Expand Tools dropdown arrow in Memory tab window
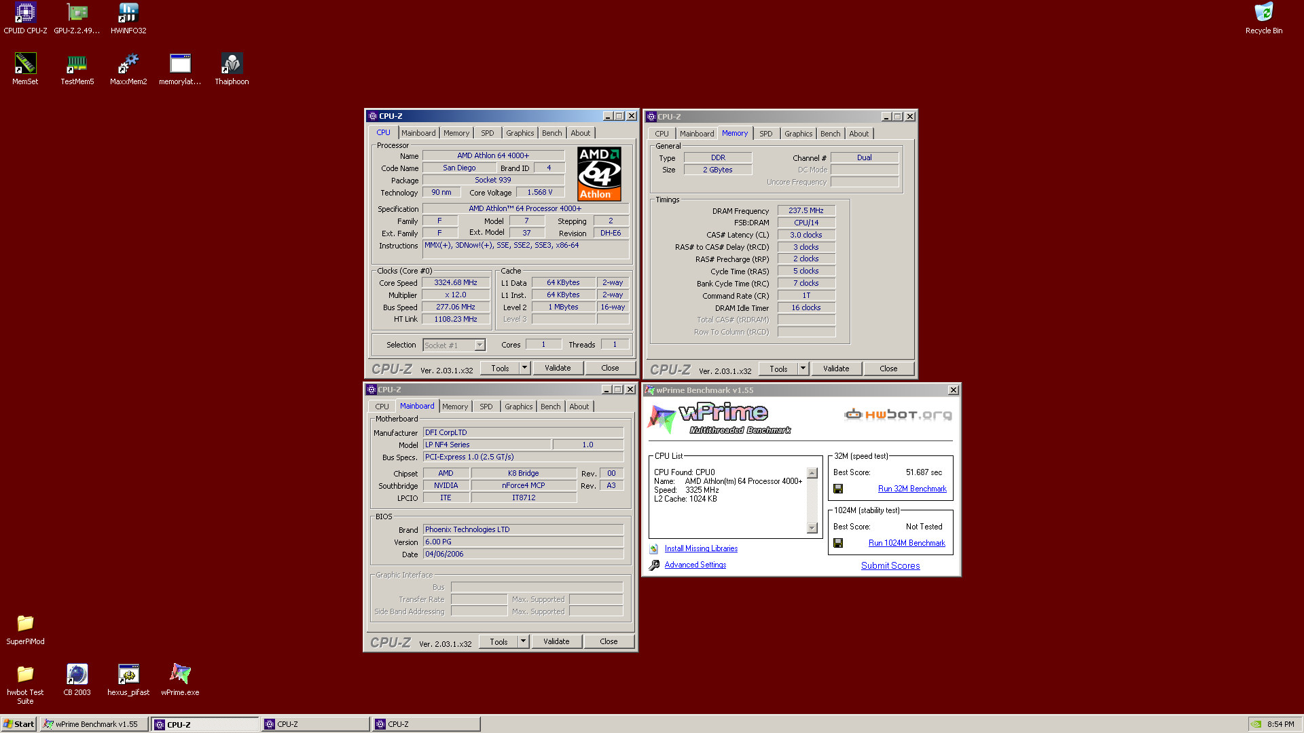Viewport: 1304px width, 733px height. (x=803, y=369)
